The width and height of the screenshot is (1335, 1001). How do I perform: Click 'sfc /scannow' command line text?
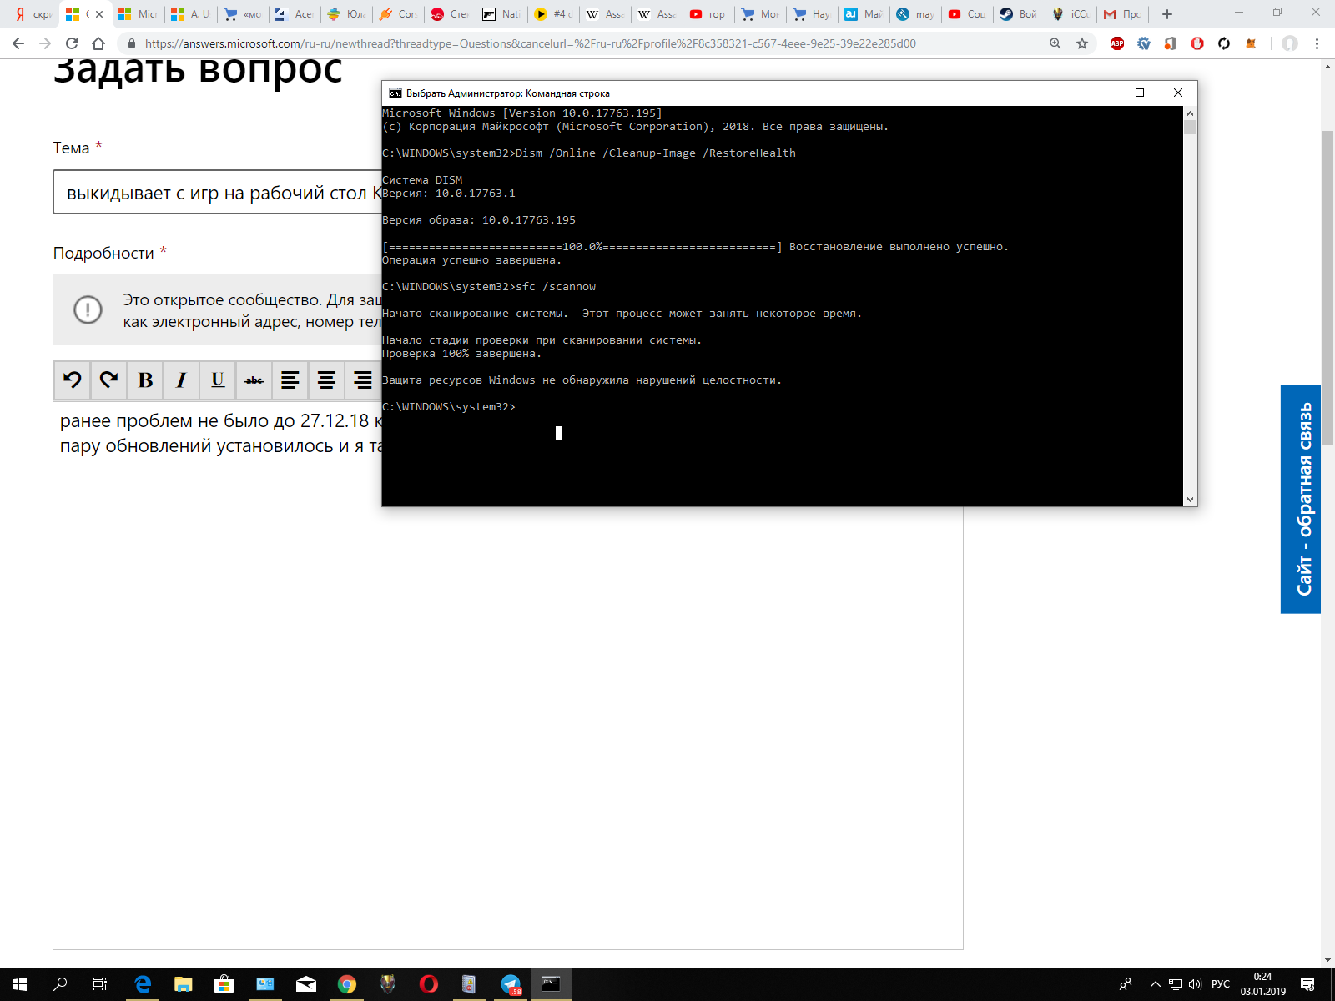click(x=556, y=287)
